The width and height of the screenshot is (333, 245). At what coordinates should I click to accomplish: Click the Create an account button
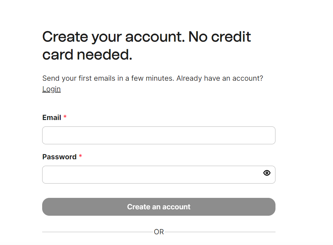(159, 207)
